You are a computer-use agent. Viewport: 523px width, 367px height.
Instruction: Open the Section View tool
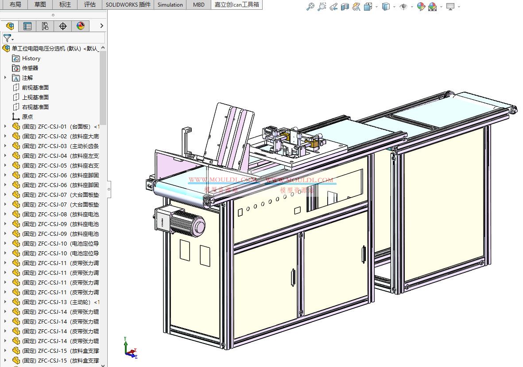[x=345, y=7]
